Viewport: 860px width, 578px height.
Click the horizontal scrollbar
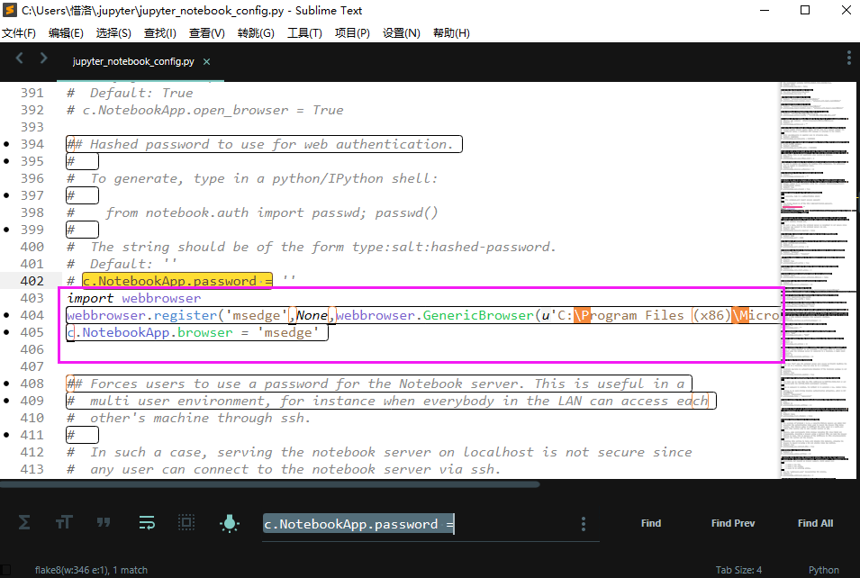click(270, 484)
